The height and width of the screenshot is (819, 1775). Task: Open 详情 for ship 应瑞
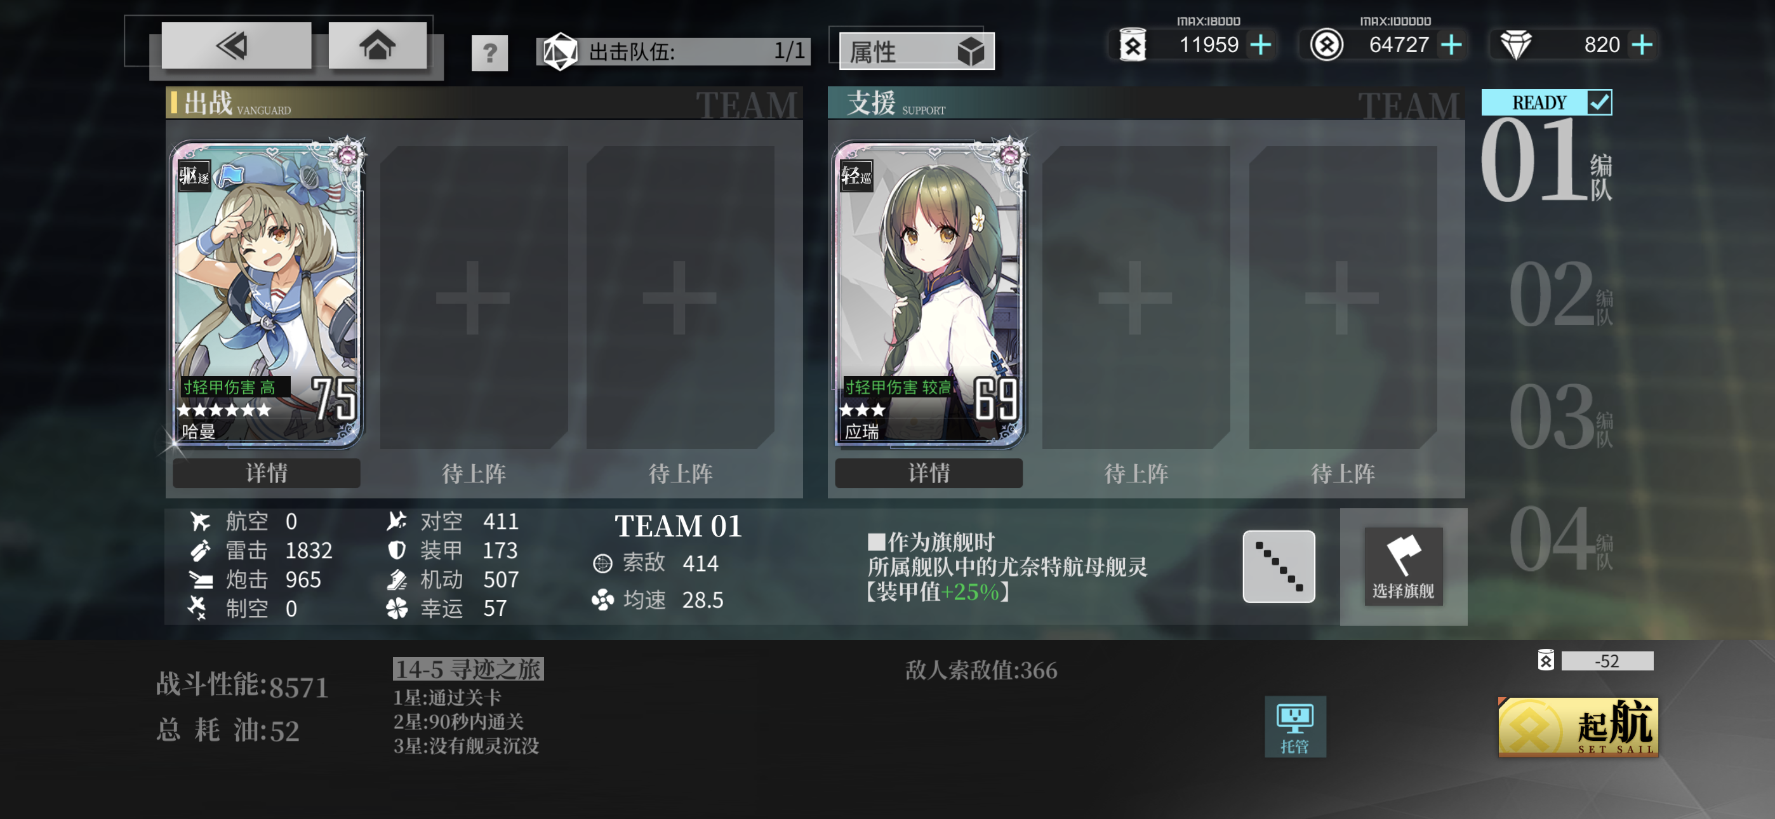(928, 473)
